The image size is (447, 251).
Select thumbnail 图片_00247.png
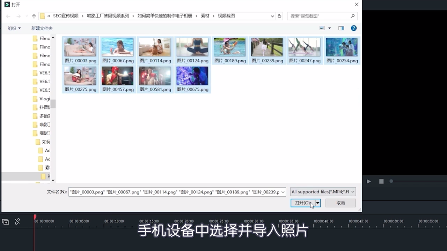pyautogui.click(x=305, y=51)
